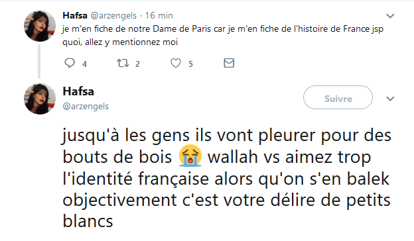414x241 pixels.
Task: Open @arzengels handle below the bold name
Action: [86, 107]
